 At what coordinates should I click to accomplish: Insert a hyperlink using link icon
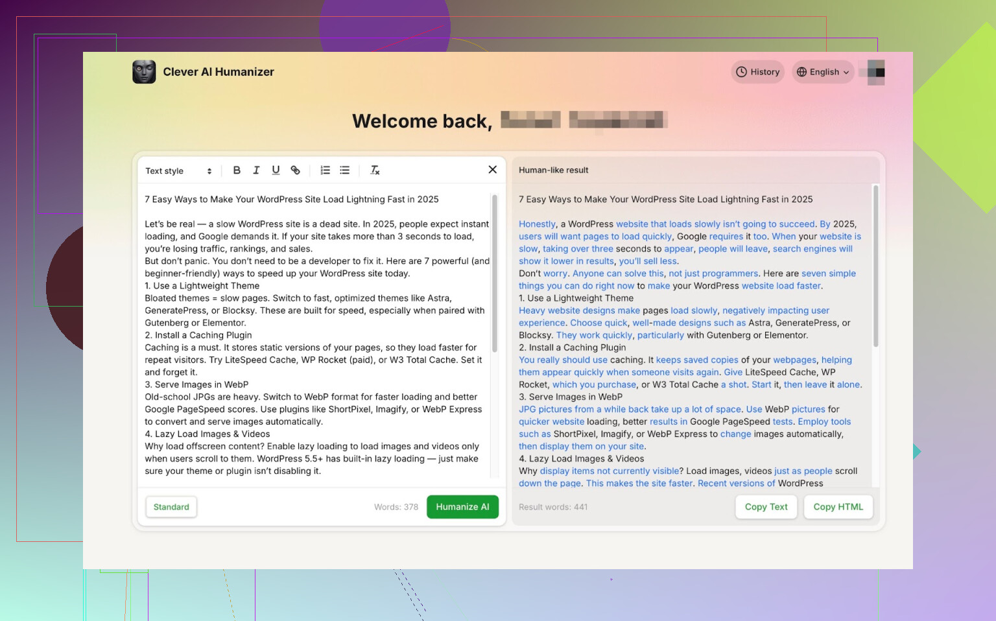[x=295, y=170]
